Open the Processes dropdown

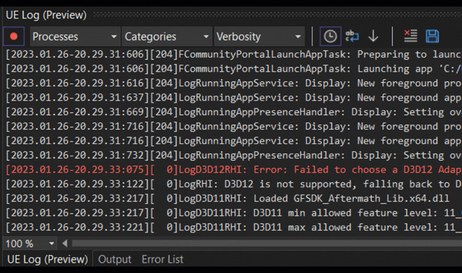(x=75, y=36)
